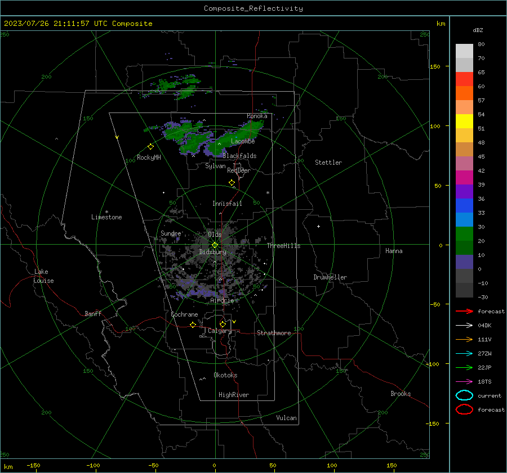Select the 54 dBZ yellow color swatch

click(464, 121)
